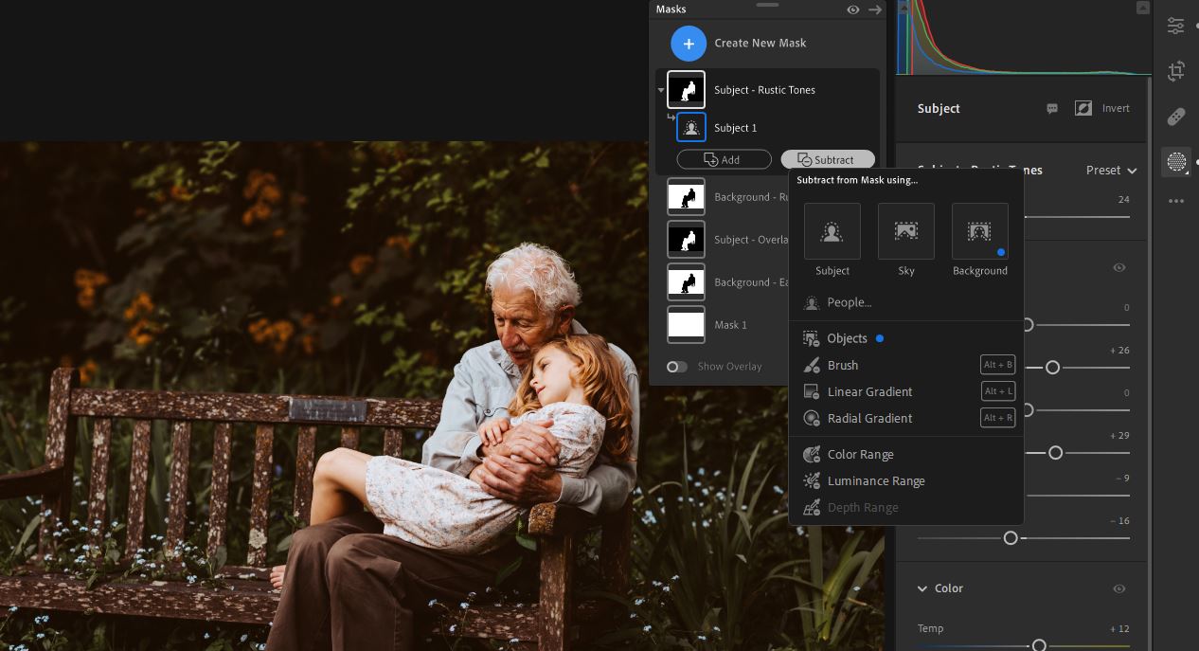The height and width of the screenshot is (651, 1199).
Task: Collapse the Color section chevron
Action: pos(922,588)
